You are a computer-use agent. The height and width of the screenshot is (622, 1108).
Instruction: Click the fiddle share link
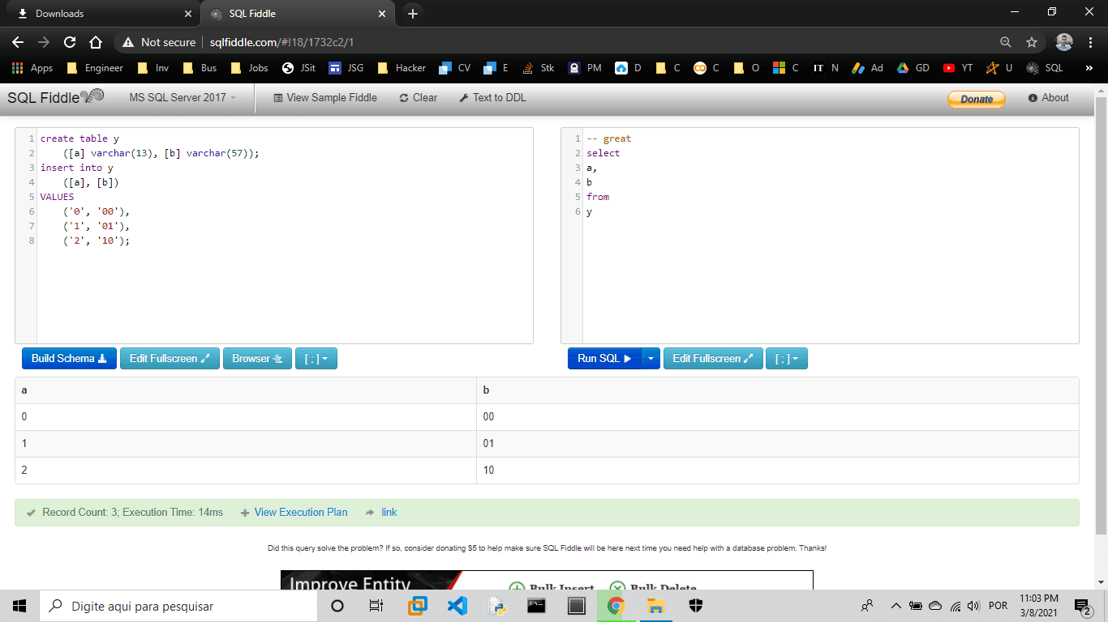(389, 513)
